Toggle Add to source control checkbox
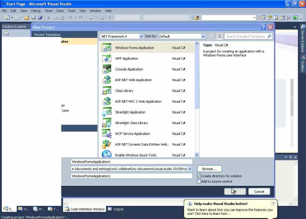 (199, 181)
